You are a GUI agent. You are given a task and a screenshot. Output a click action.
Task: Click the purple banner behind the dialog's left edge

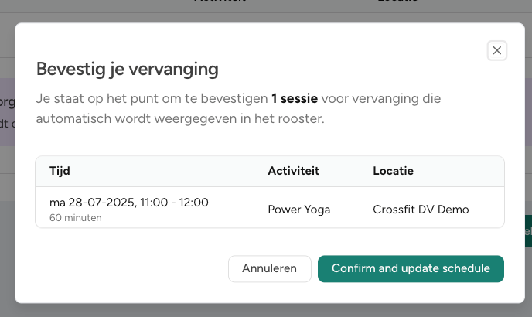coord(7,112)
